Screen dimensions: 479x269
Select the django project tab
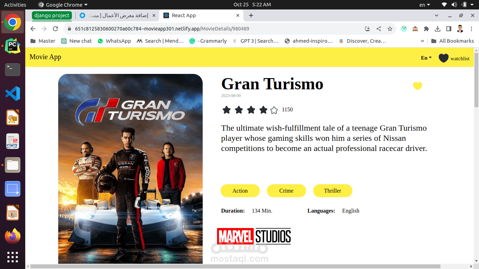coord(51,15)
